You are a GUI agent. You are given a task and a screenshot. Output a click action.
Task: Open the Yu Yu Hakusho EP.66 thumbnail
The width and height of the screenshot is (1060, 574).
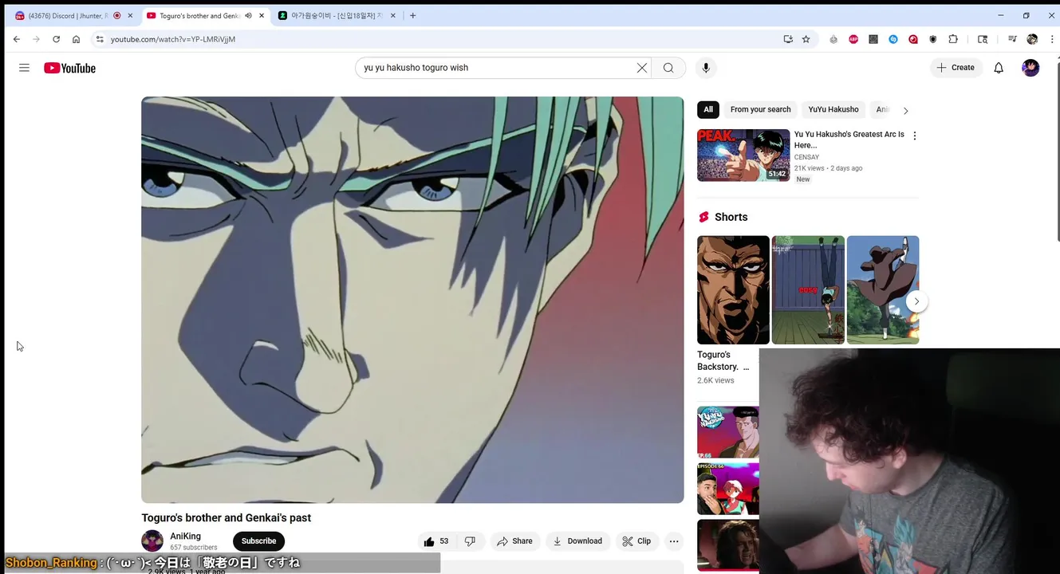727,432
